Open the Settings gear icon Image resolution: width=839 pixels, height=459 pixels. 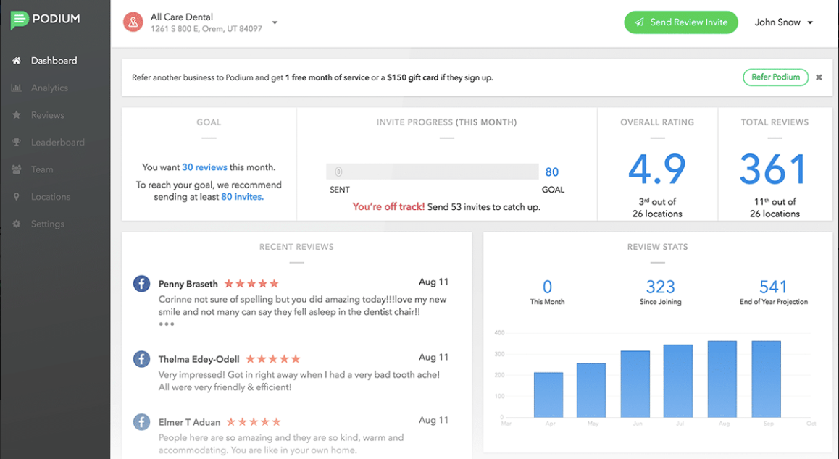tap(17, 224)
